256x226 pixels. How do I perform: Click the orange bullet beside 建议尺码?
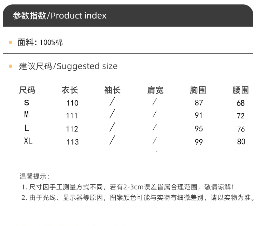click(x=11, y=66)
